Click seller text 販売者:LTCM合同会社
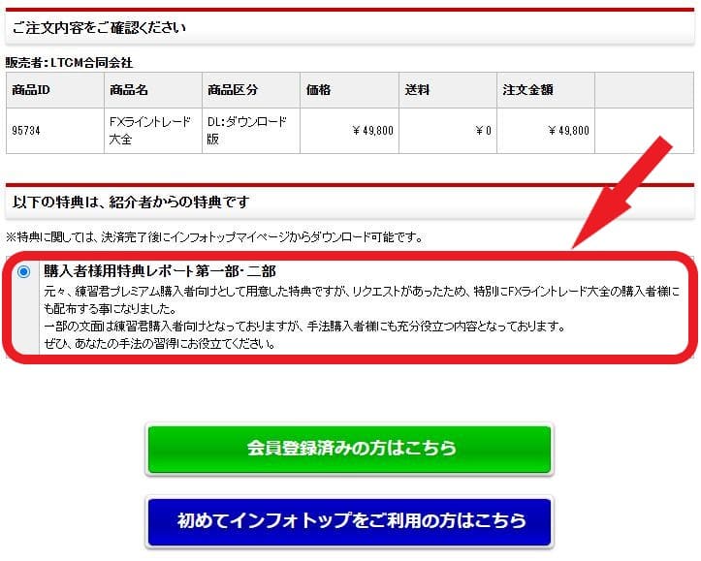The image size is (701, 561). coord(69,63)
